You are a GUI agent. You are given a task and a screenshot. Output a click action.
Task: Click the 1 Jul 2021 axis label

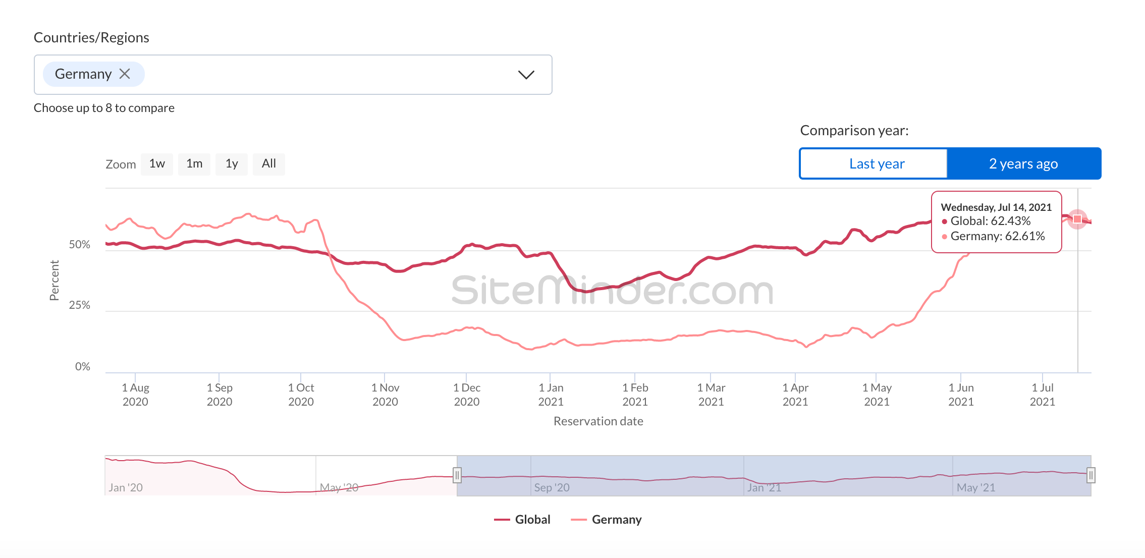(1043, 395)
